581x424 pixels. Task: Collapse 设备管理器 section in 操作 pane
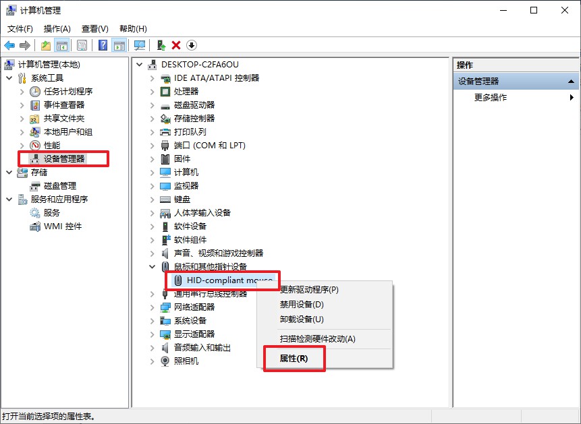571,81
